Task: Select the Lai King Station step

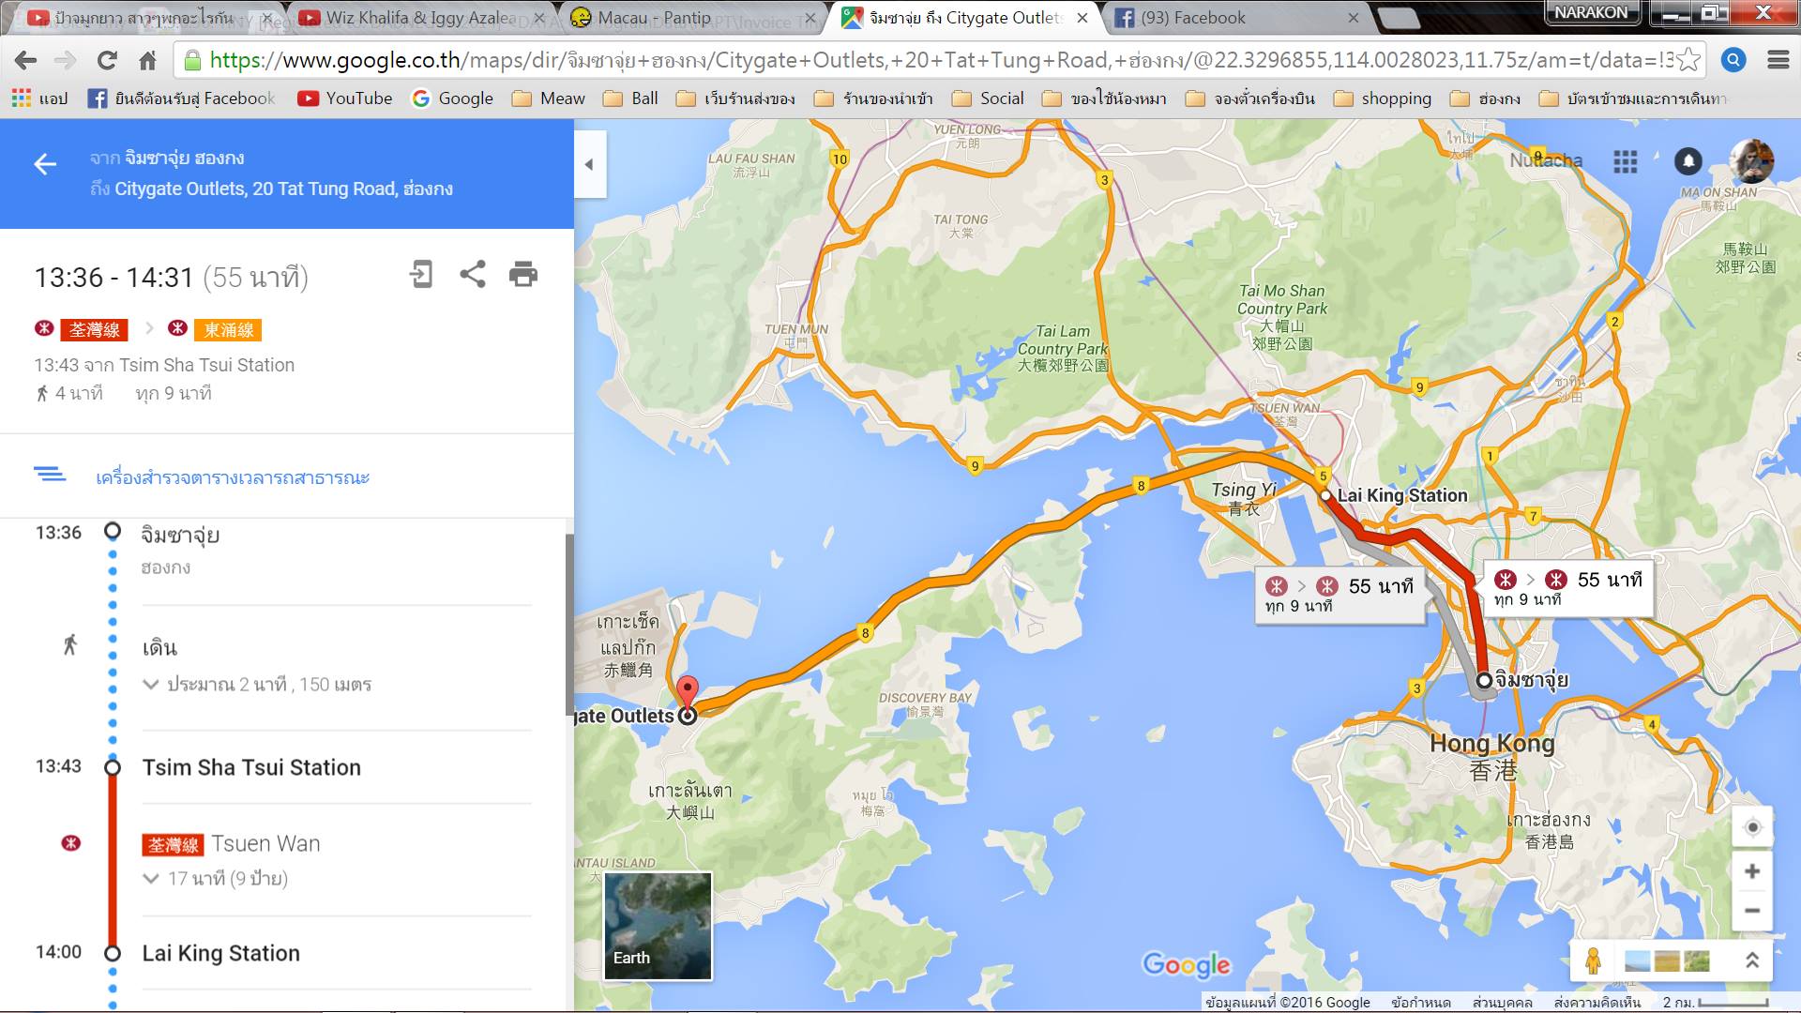Action: point(221,953)
